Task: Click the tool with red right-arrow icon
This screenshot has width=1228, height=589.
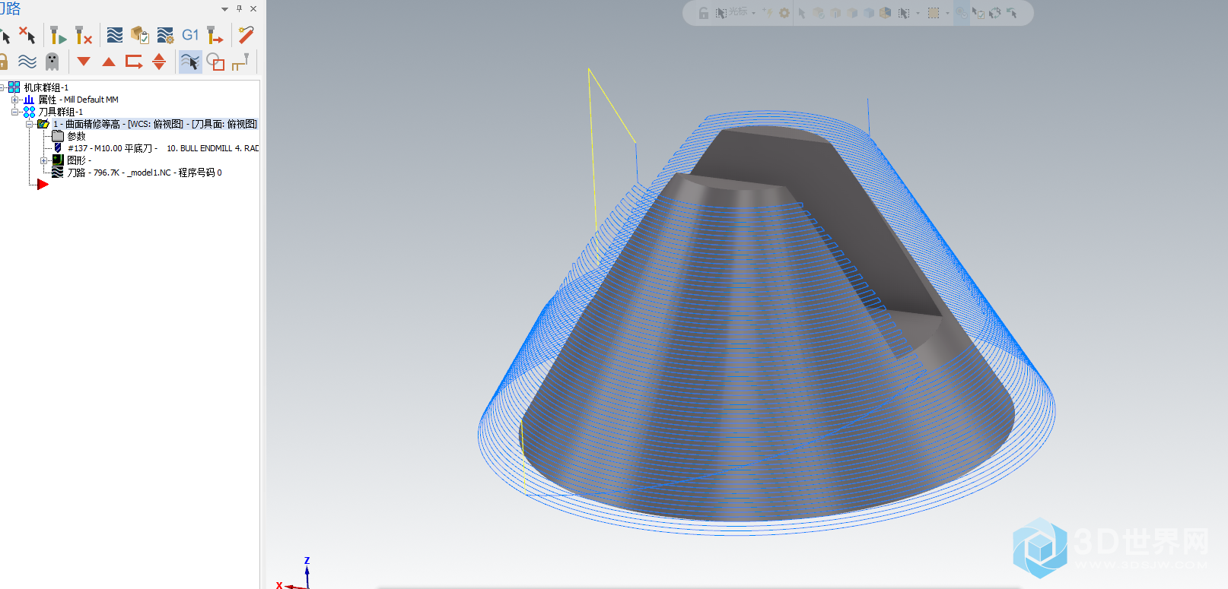Action: [215, 35]
